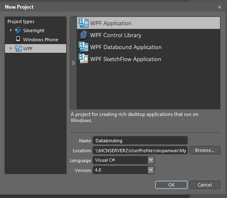The image size is (227, 198).
Task: Click the WPF SketchFlow Application icon
Action: pyautogui.click(x=83, y=59)
